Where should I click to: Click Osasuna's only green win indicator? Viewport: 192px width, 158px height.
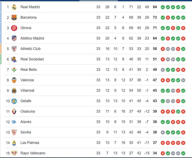(178, 111)
